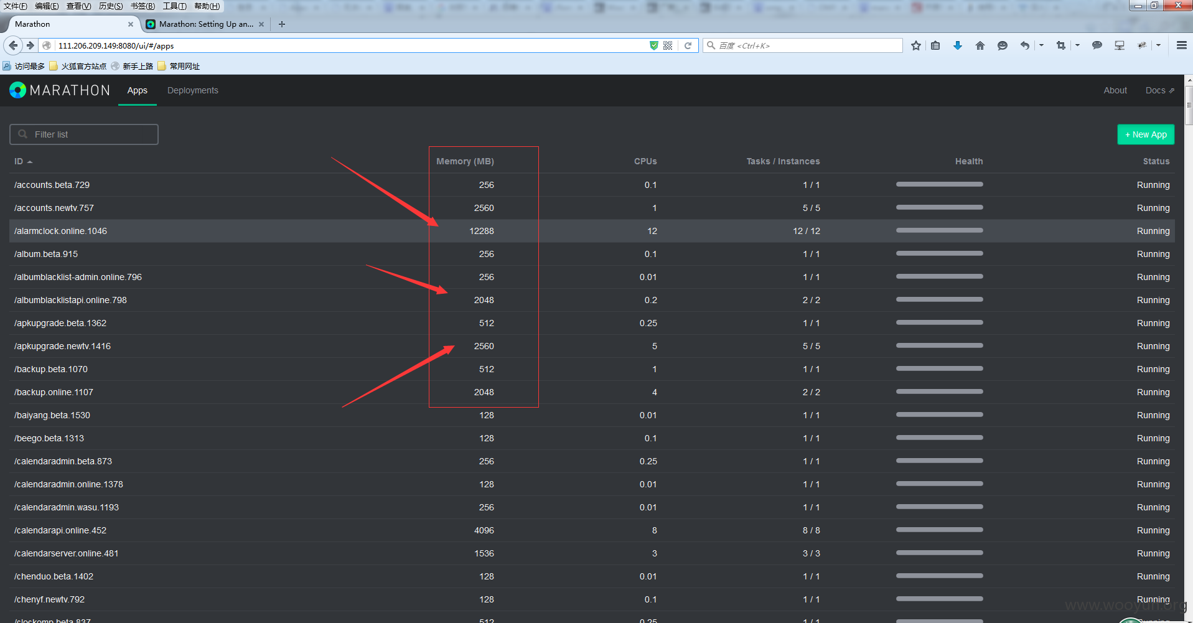Open app /apkupgrade.newtv.1416
1193x623 pixels.
tap(62, 346)
